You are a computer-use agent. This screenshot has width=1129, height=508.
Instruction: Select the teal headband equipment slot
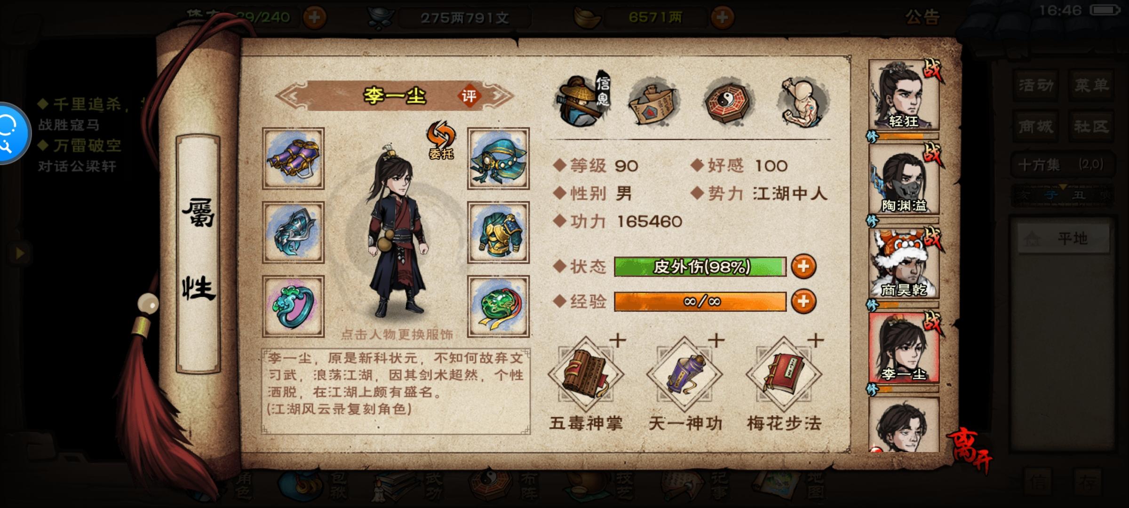(x=498, y=159)
